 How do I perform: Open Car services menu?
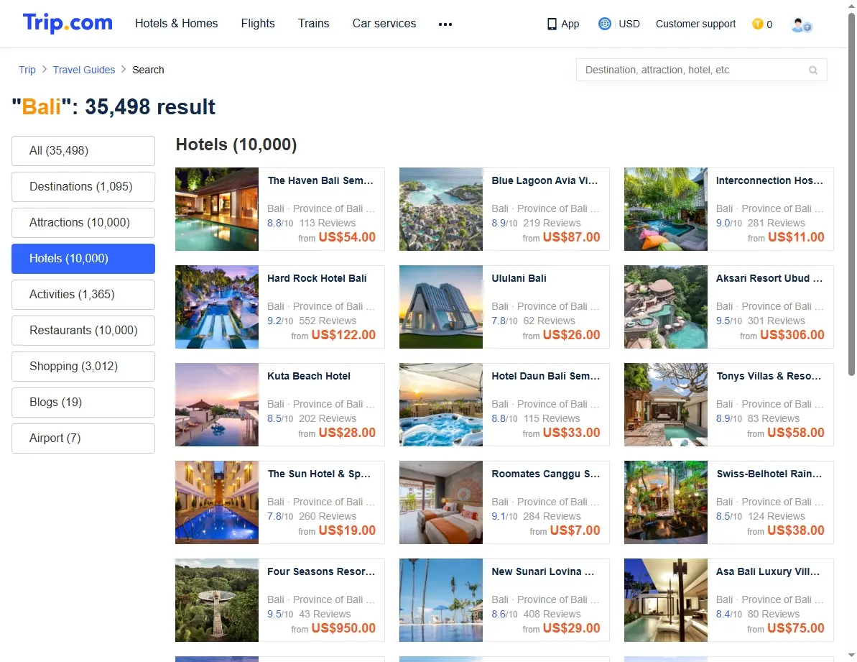(384, 24)
